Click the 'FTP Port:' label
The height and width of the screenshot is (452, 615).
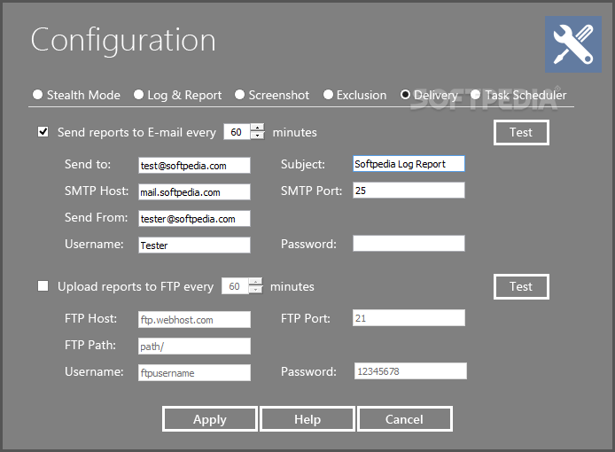click(306, 318)
